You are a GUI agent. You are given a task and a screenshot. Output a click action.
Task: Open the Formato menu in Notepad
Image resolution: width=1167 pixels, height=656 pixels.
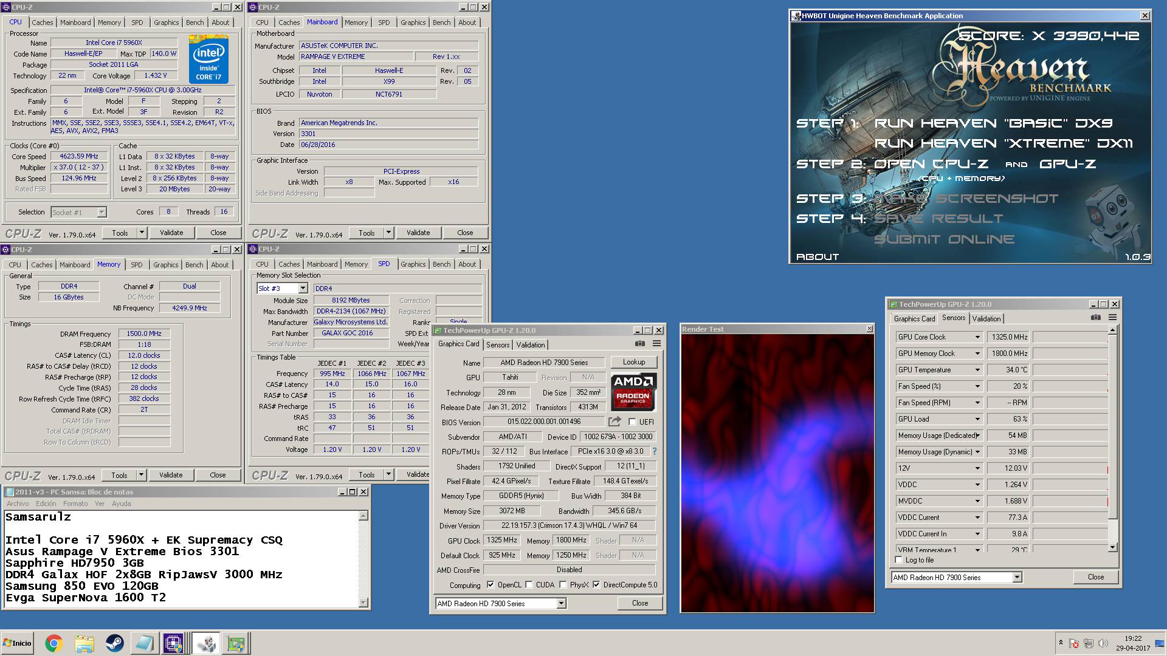coord(75,504)
